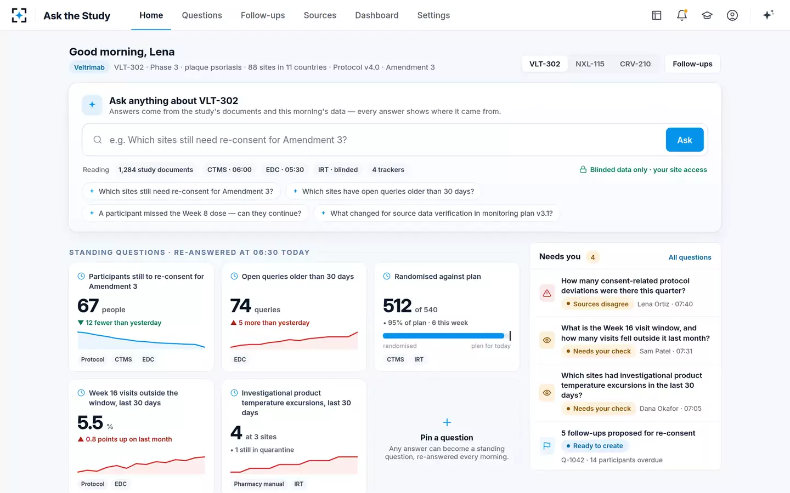Choose suggestion about missed Week 8 dose
790x493 pixels.
point(195,214)
